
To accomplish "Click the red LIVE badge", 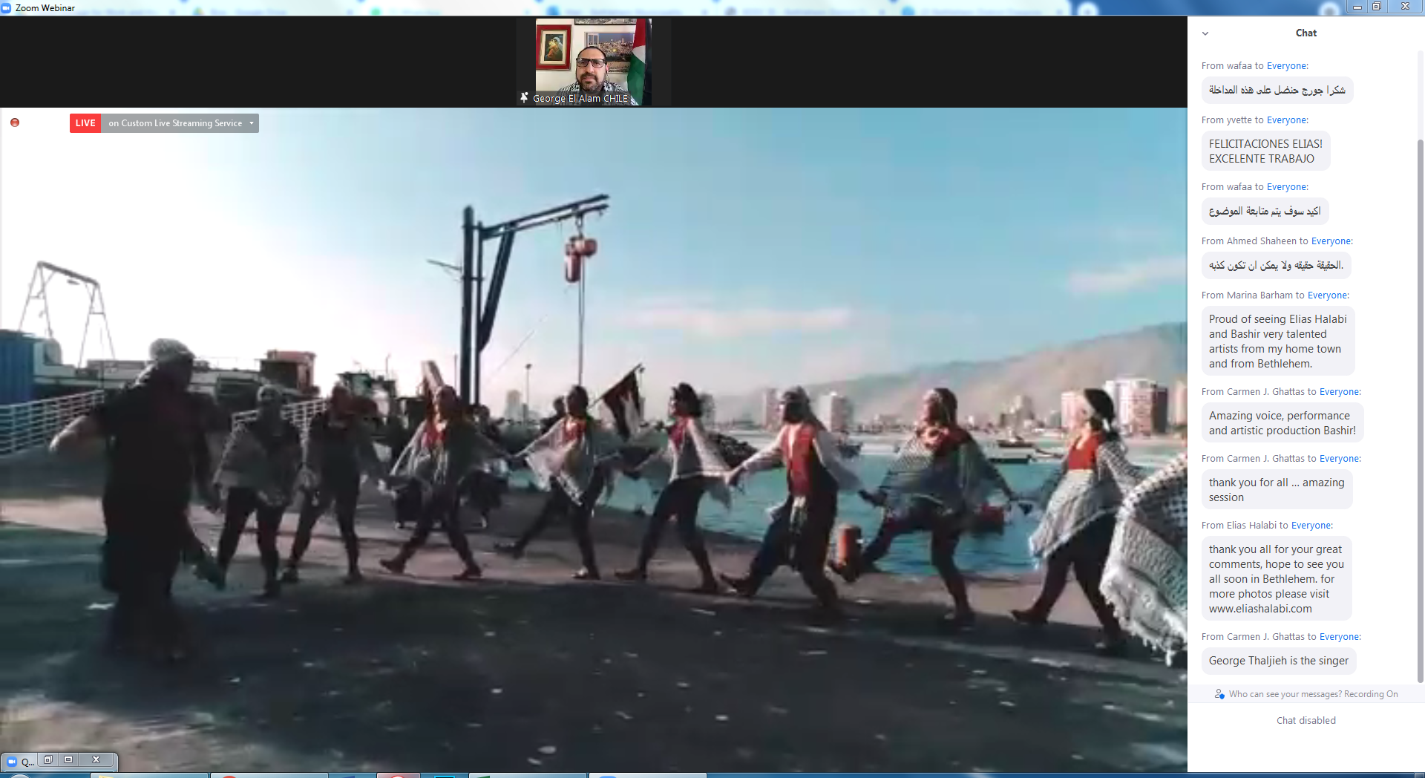I will (x=85, y=123).
